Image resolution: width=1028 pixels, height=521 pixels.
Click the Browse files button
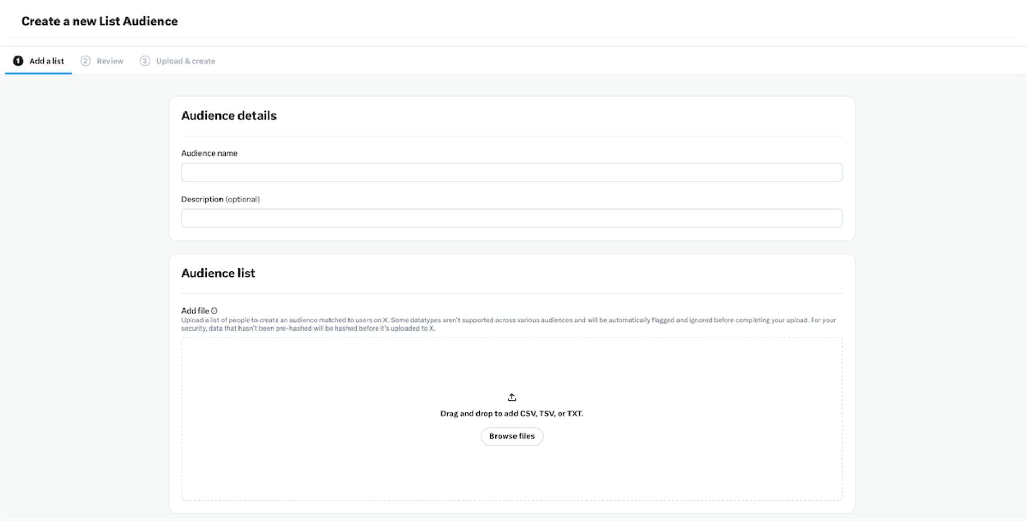[x=511, y=436]
